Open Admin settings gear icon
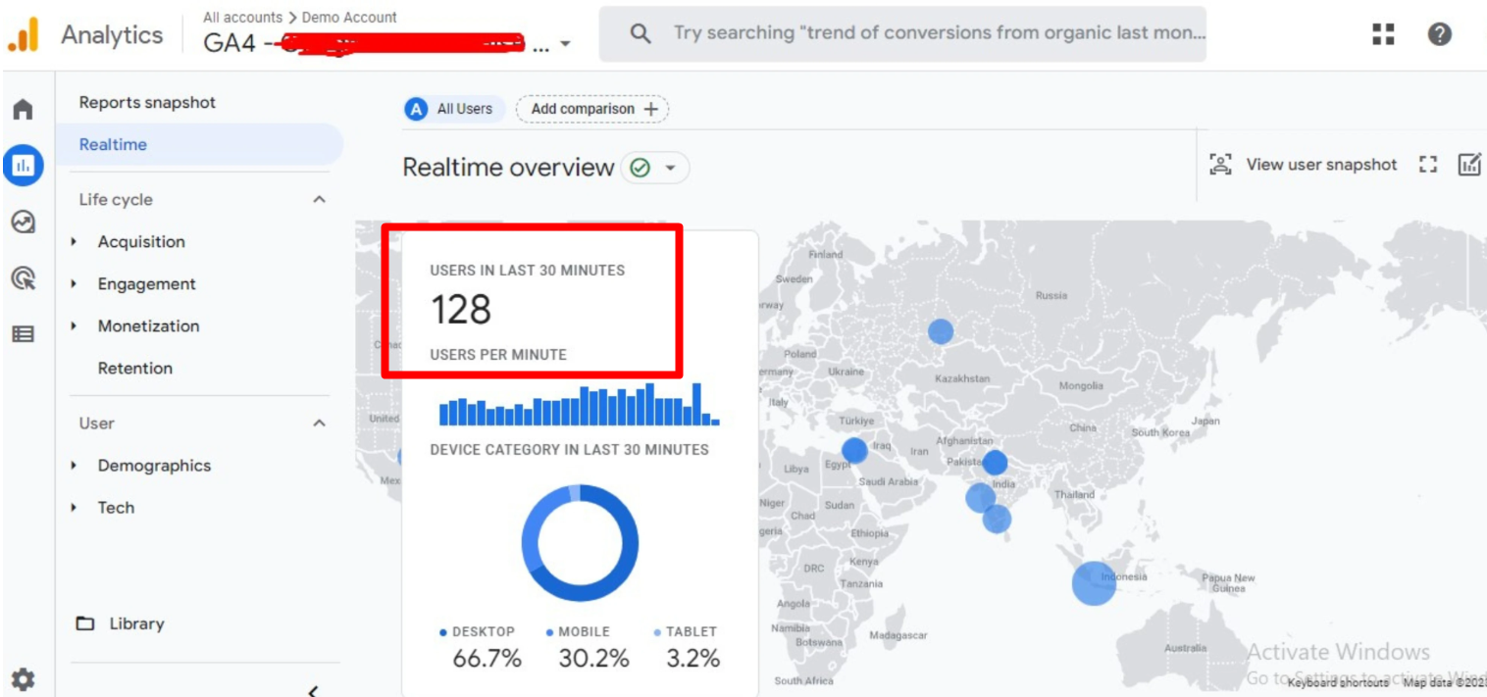The height and width of the screenshot is (697, 1487). (x=23, y=678)
